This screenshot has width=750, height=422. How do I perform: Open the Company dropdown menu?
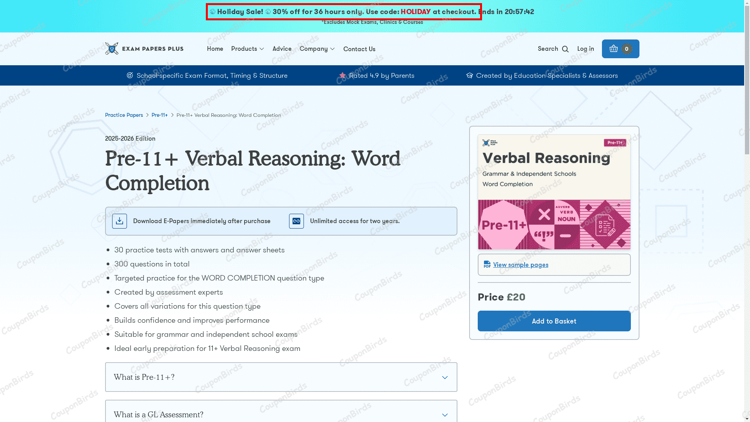coord(317,49)
